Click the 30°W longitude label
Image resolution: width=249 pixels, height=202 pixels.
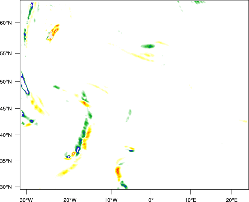pyautogui.click(x=26, y=200)
